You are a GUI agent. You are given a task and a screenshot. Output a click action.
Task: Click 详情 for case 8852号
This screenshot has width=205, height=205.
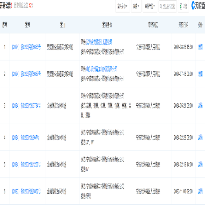click(200, 191)
